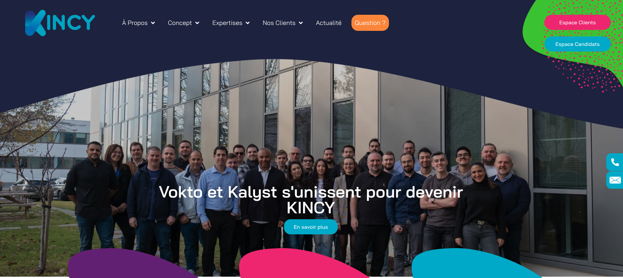Screen dimensions: 623x278
Task: Open the pink Espace Clients button
Action: pos(578,22)
